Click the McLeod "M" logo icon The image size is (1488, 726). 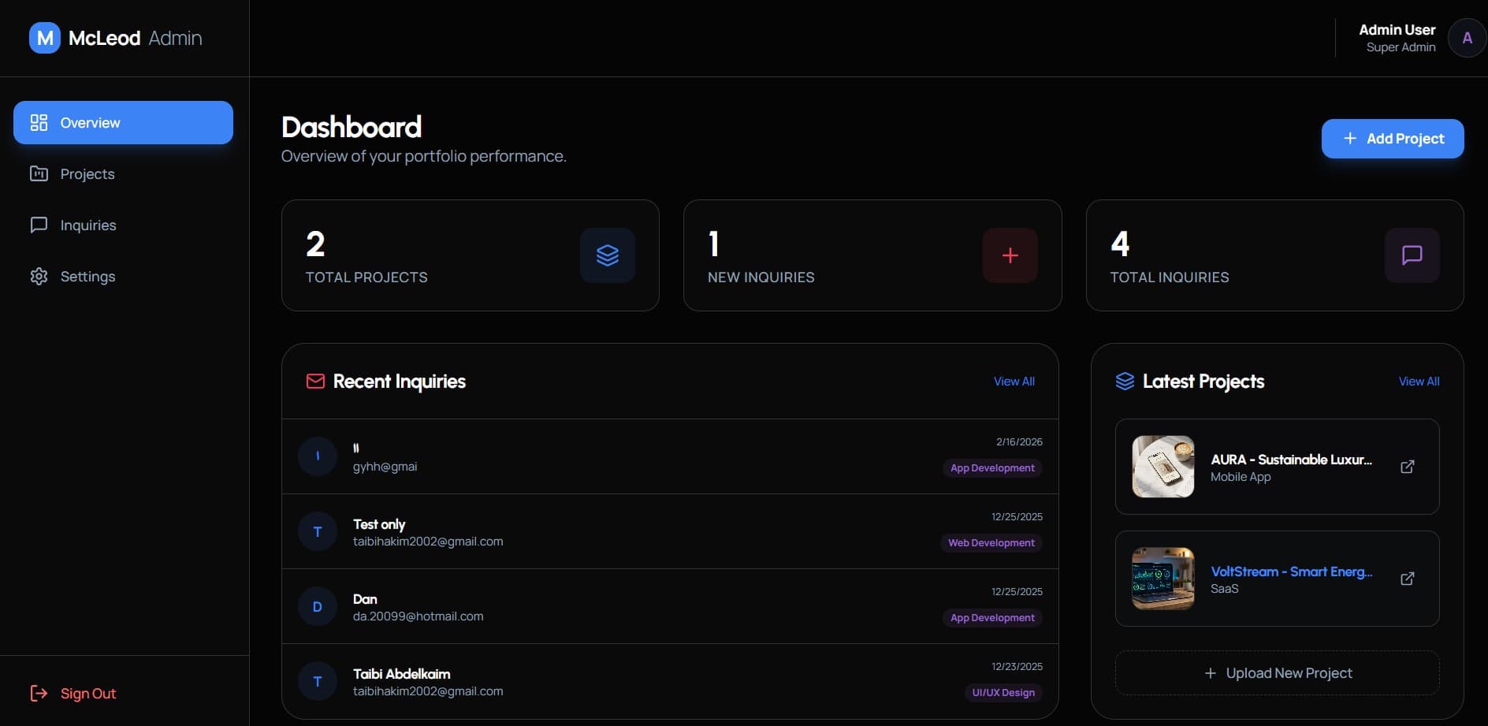pos(45,38)
